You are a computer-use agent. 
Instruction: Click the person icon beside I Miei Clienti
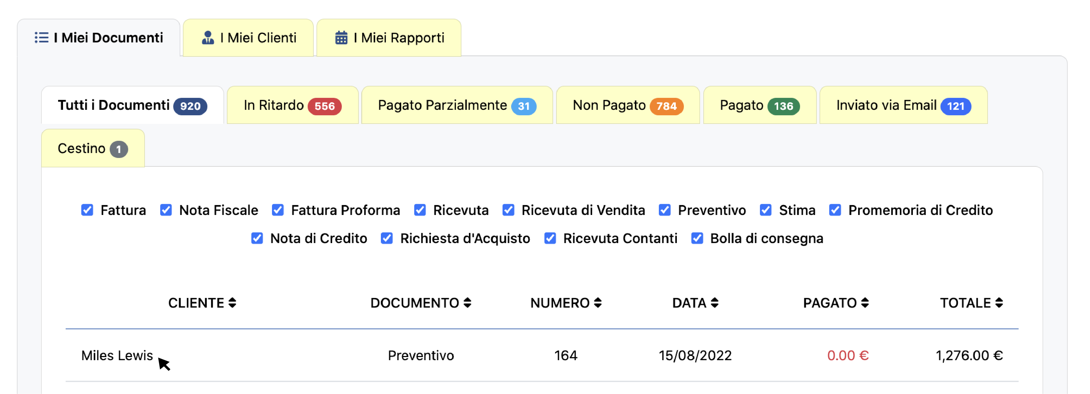coord(208,38)
